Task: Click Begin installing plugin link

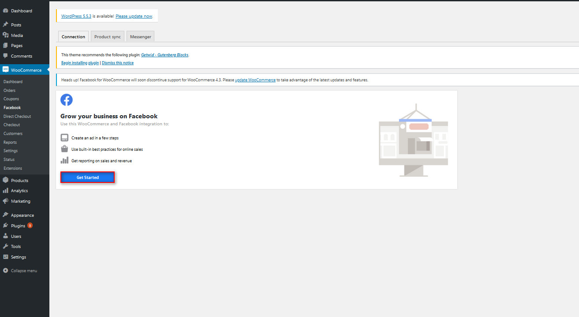Action: tap(80, 63)
